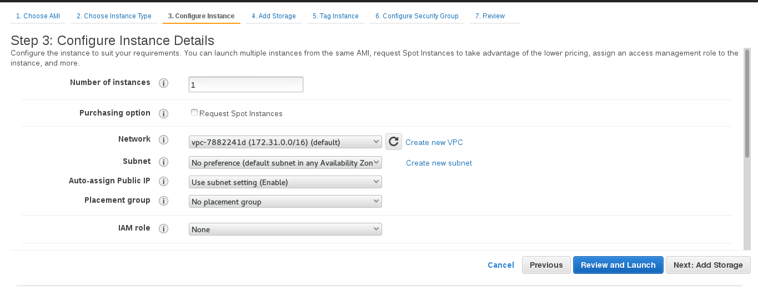Viewport: 758px width, 290px height.
Task: Expand the Placement group dropdown
Action: tap(285, 202)
